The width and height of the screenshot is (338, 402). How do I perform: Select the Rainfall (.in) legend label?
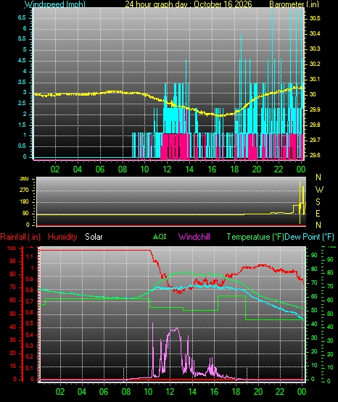coord(20,237)
